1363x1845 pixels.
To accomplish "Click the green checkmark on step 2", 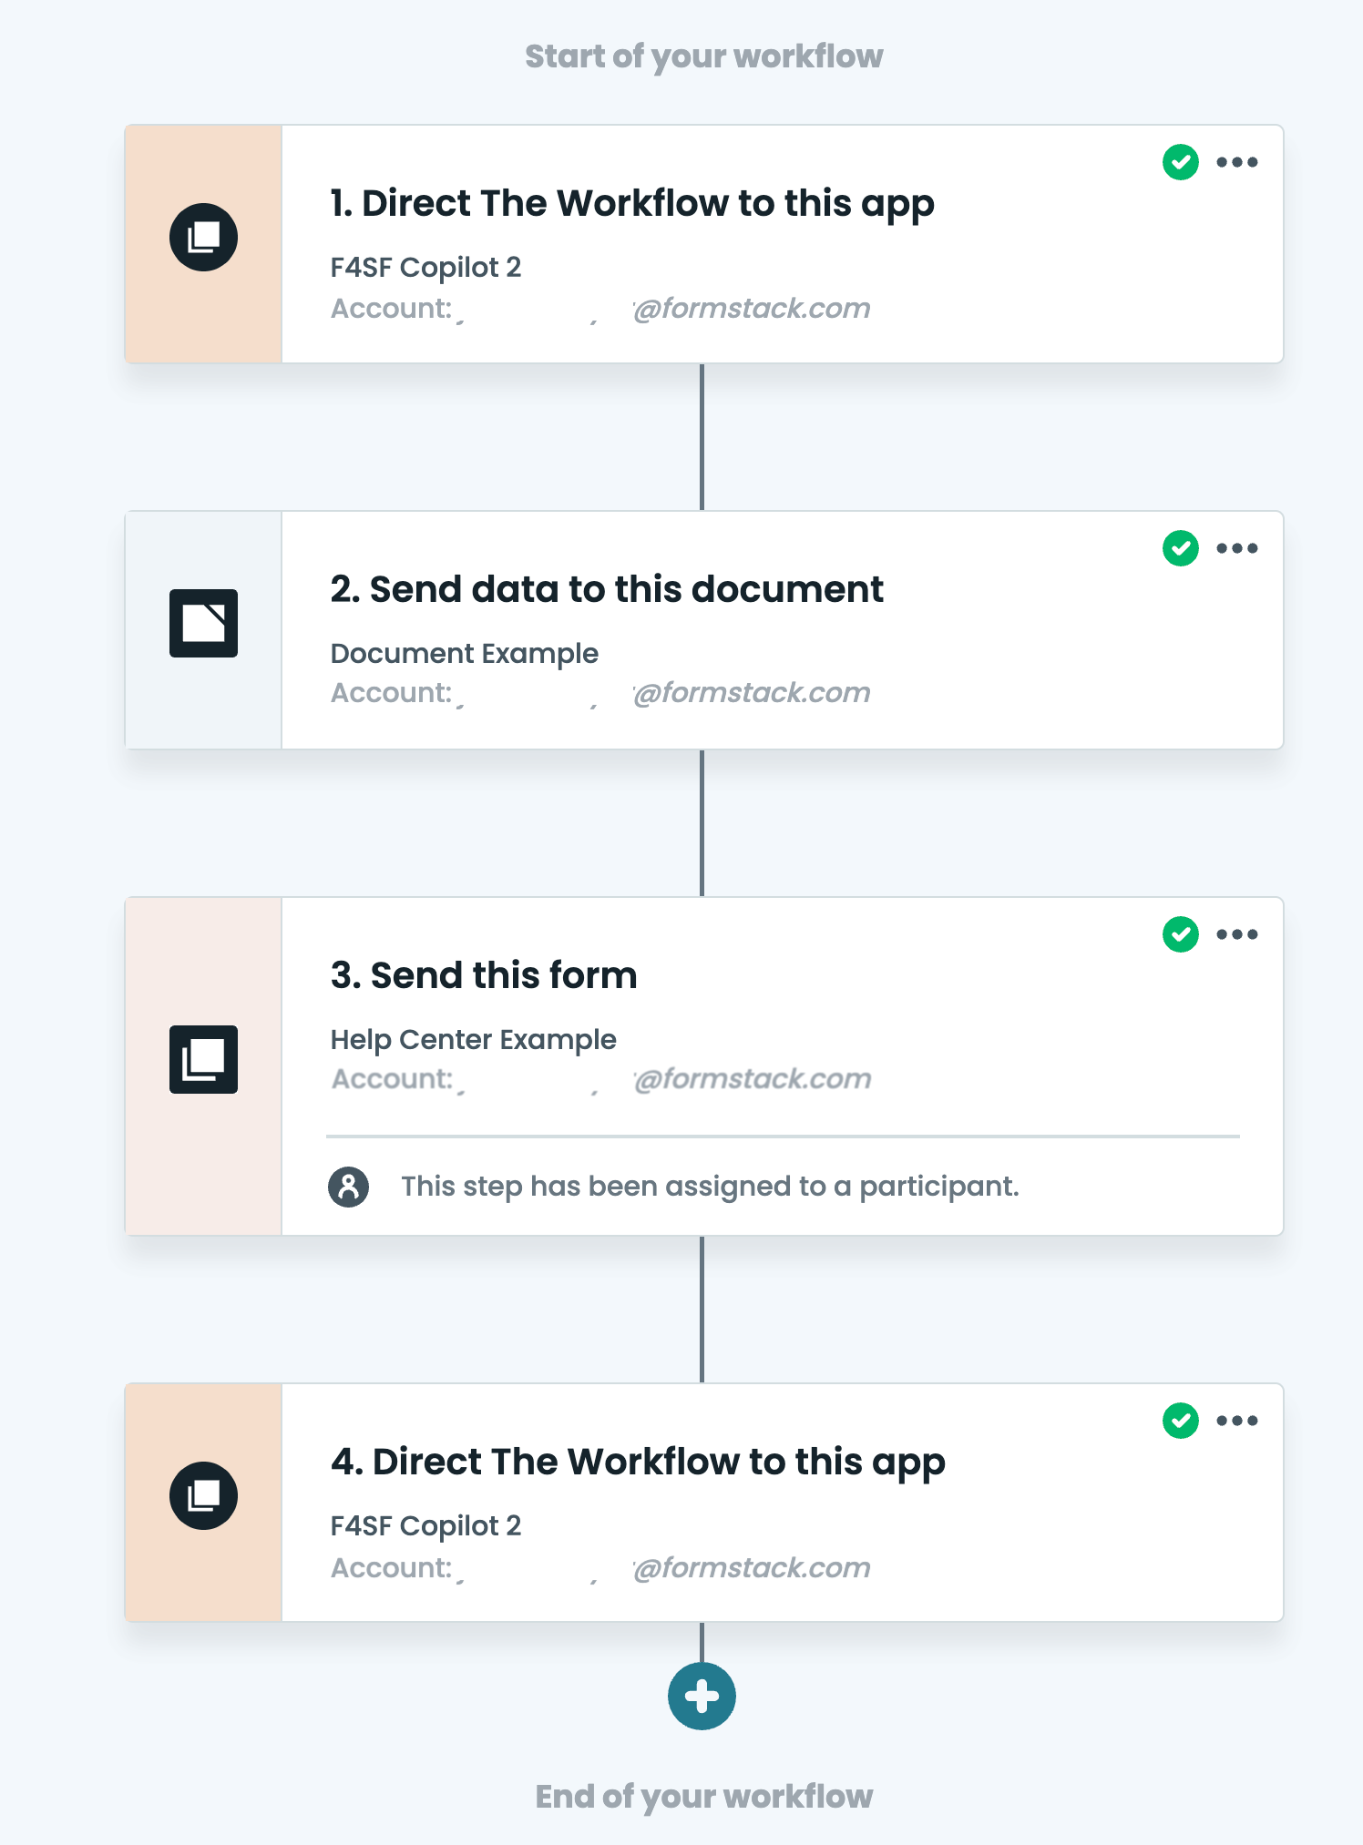I will point(1181,548).
